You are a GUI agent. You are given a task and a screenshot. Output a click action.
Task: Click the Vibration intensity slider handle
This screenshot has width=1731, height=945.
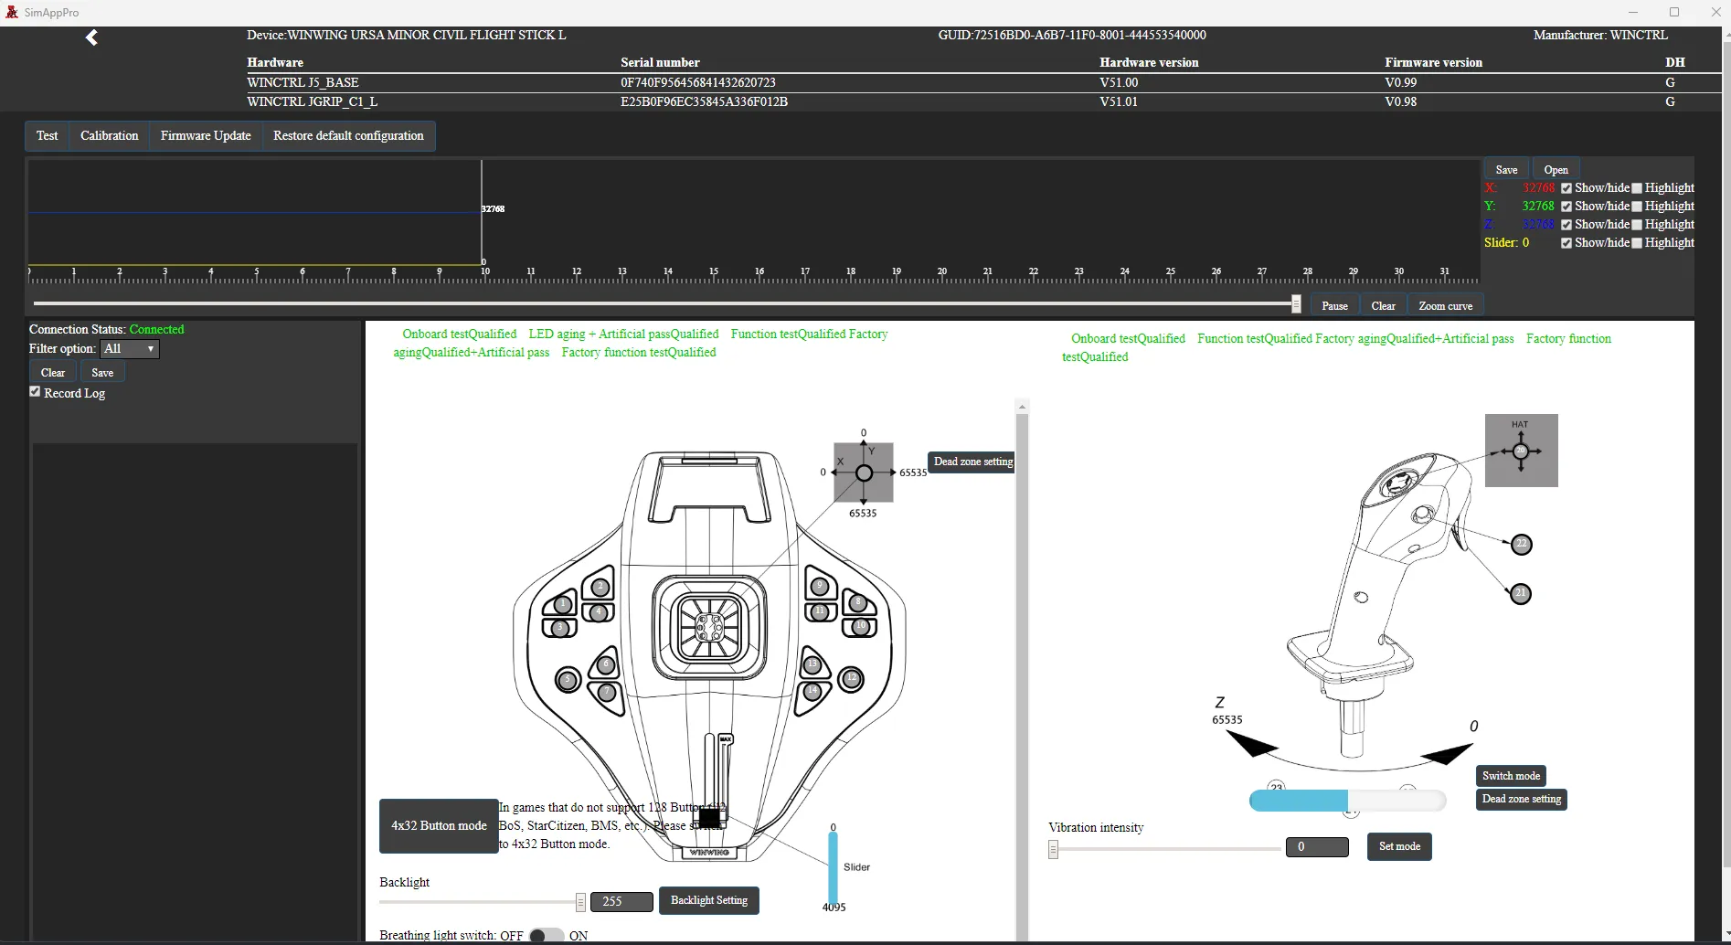[x=1054, y=850]
